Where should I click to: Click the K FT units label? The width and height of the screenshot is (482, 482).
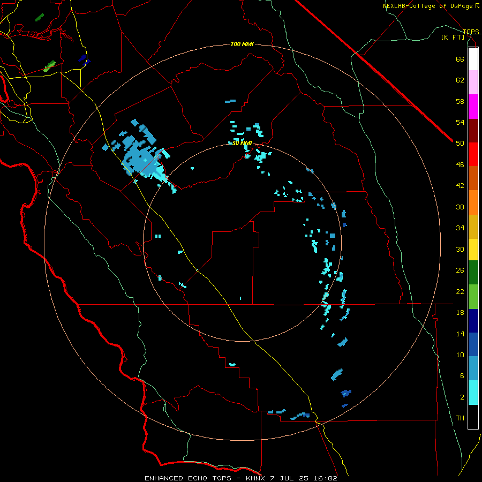click(453, 37)
